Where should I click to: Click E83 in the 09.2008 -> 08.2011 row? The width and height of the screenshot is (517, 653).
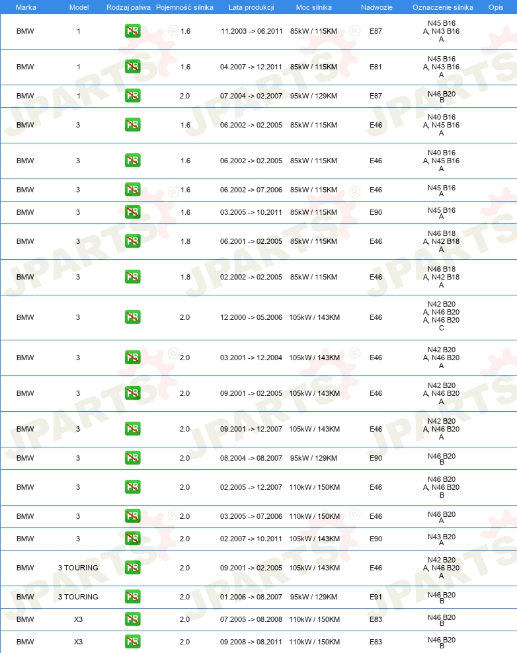(x=376, y=642)
